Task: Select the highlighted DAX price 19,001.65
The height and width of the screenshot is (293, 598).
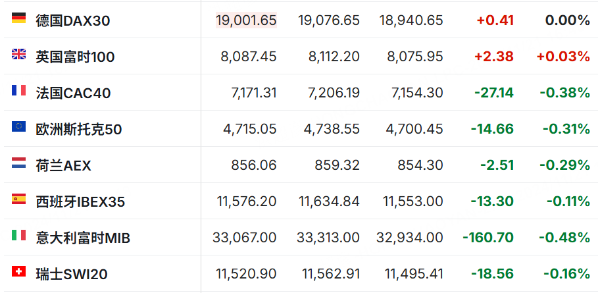Action: [x=246, y=20]
